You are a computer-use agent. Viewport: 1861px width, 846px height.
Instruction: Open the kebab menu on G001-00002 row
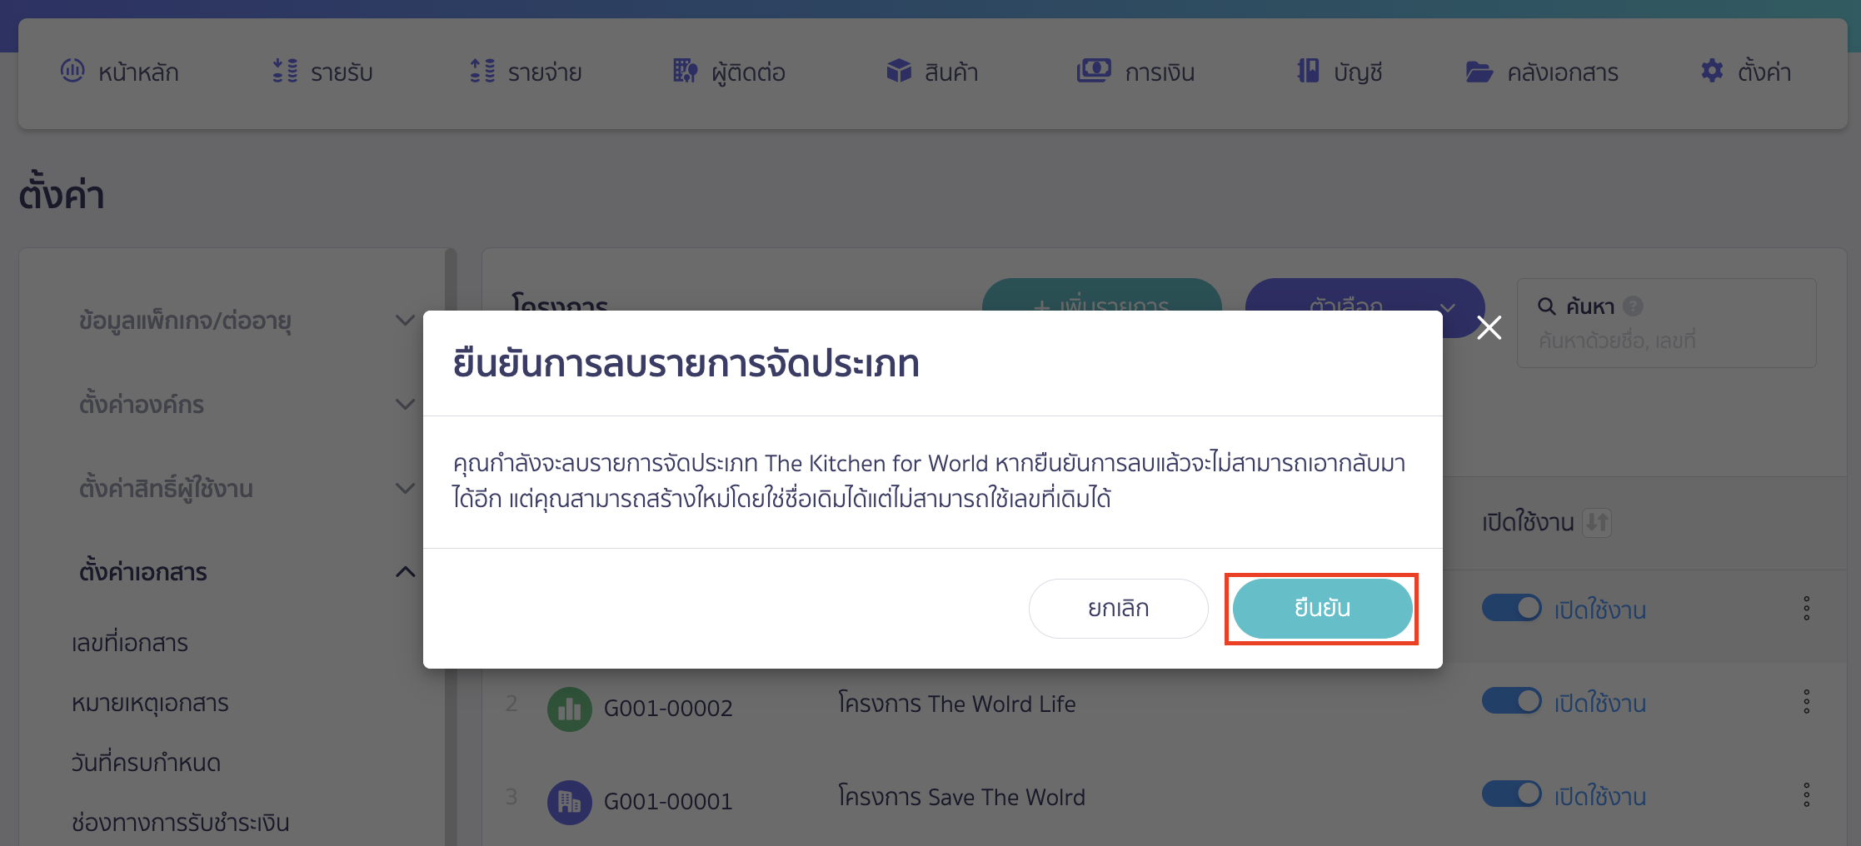(1806, 702)
